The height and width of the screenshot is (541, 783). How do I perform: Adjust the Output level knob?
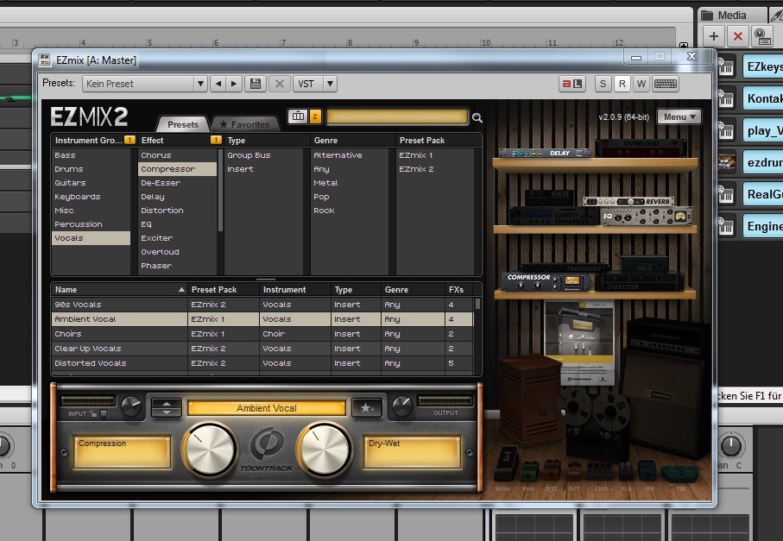pyautogui.click(x=402, y=406)
